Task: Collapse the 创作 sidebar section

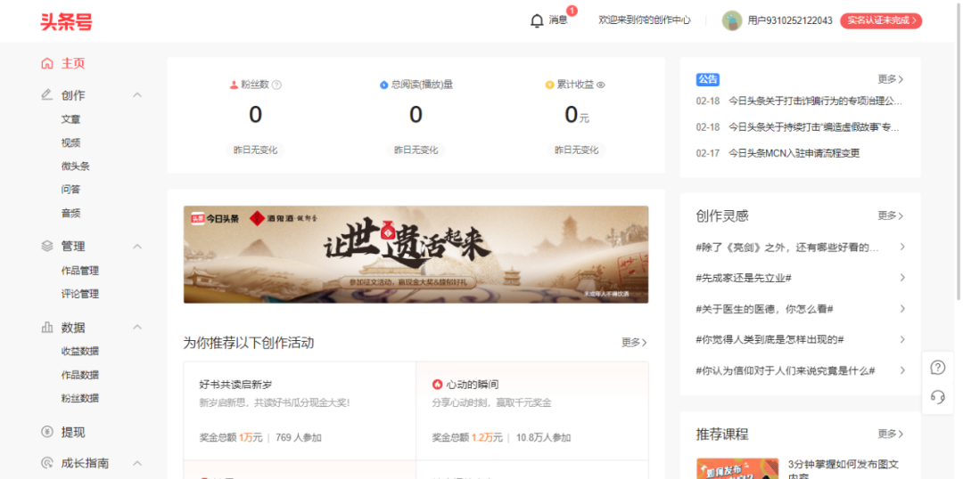Action: coord(137,95)
